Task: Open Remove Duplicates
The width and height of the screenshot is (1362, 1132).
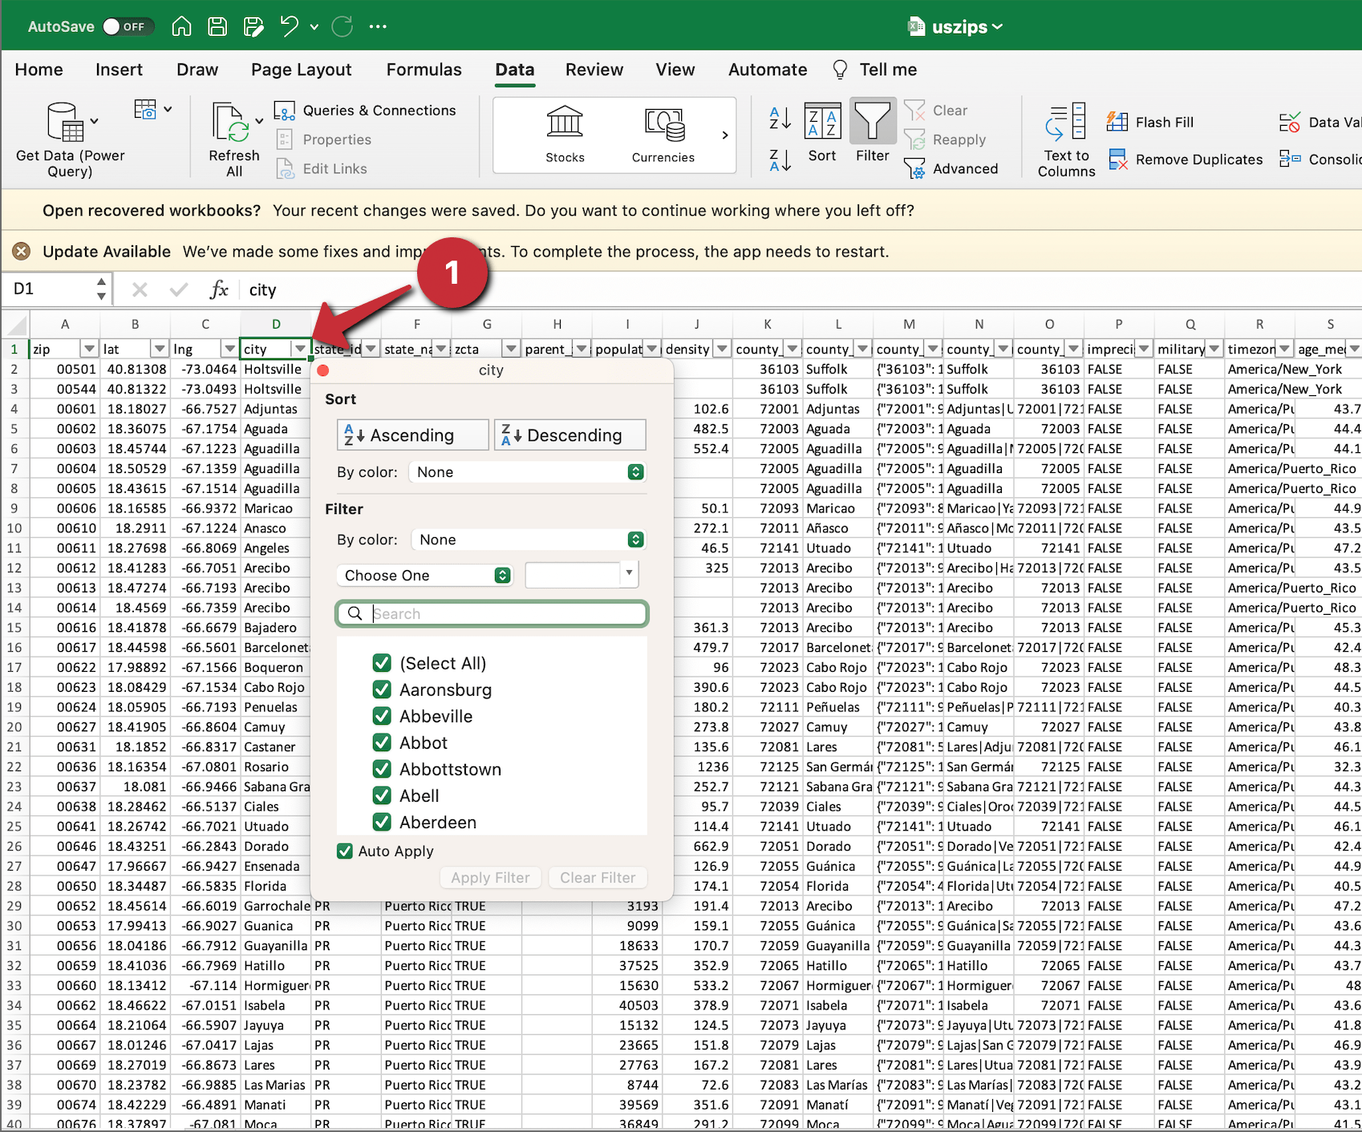Action: [x=1185, y=159]
